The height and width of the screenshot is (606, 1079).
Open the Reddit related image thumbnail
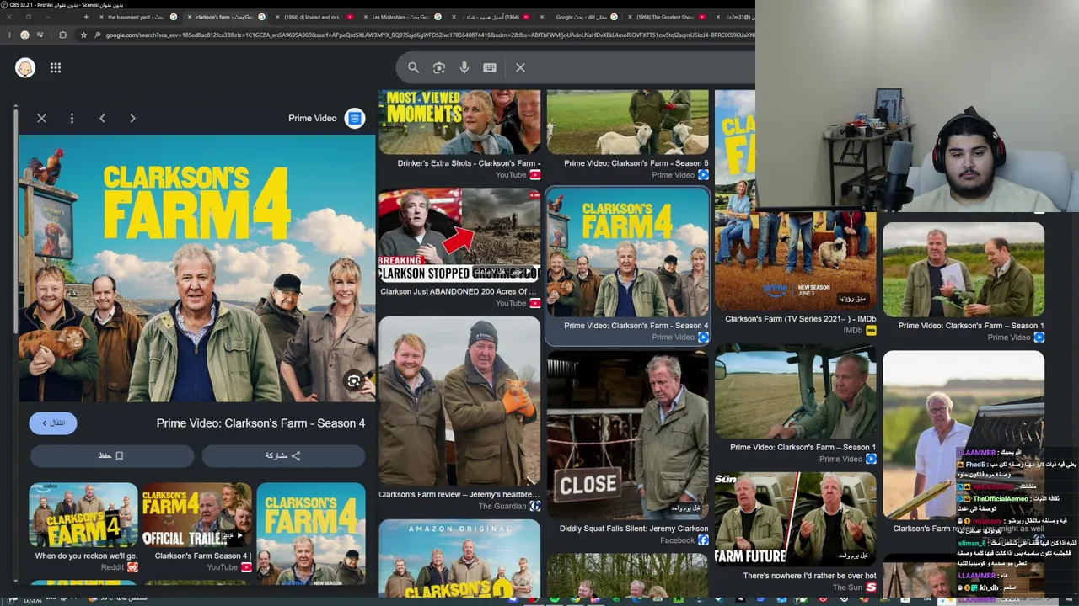click(x=83, y=515)
